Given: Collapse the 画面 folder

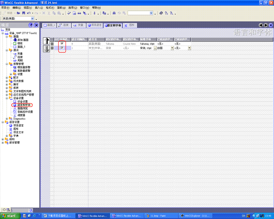Looking at the screenshot, I should pyautogui.click(x=7, y=36).
